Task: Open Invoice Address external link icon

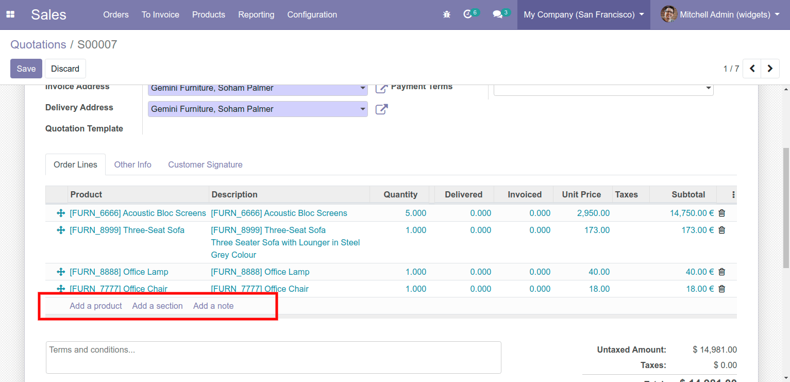Action: (x=381, y=88)
